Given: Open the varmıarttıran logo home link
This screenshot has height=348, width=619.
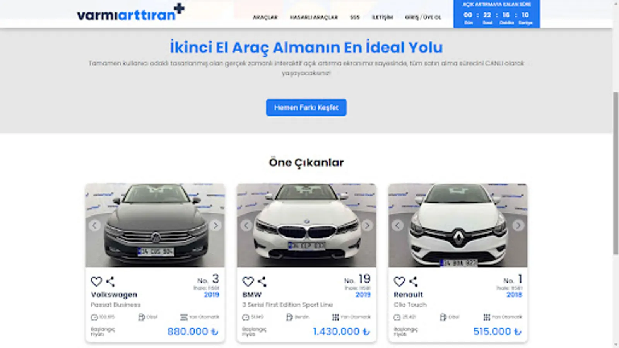Looking at the screenshot, I should [131, 12].
